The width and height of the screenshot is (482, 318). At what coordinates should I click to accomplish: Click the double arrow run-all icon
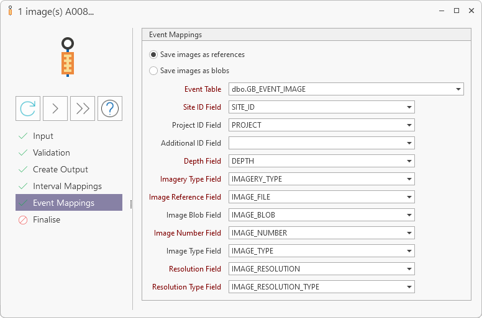coord(83,108)
